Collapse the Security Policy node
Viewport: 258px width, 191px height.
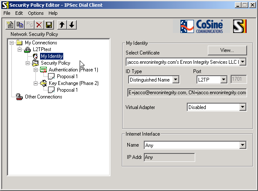point(28,63)
